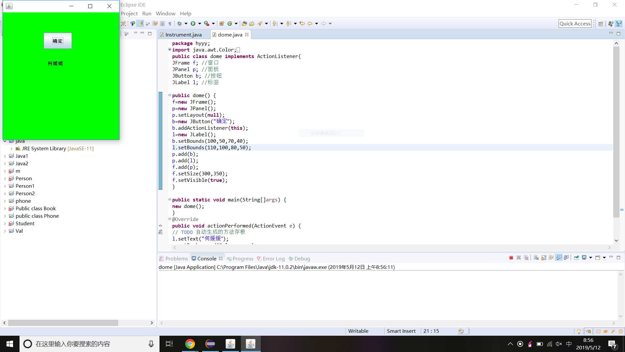Terminate the running program with red square
The width and height of the screenshot is (625, 352).
[x=511, y=258]
